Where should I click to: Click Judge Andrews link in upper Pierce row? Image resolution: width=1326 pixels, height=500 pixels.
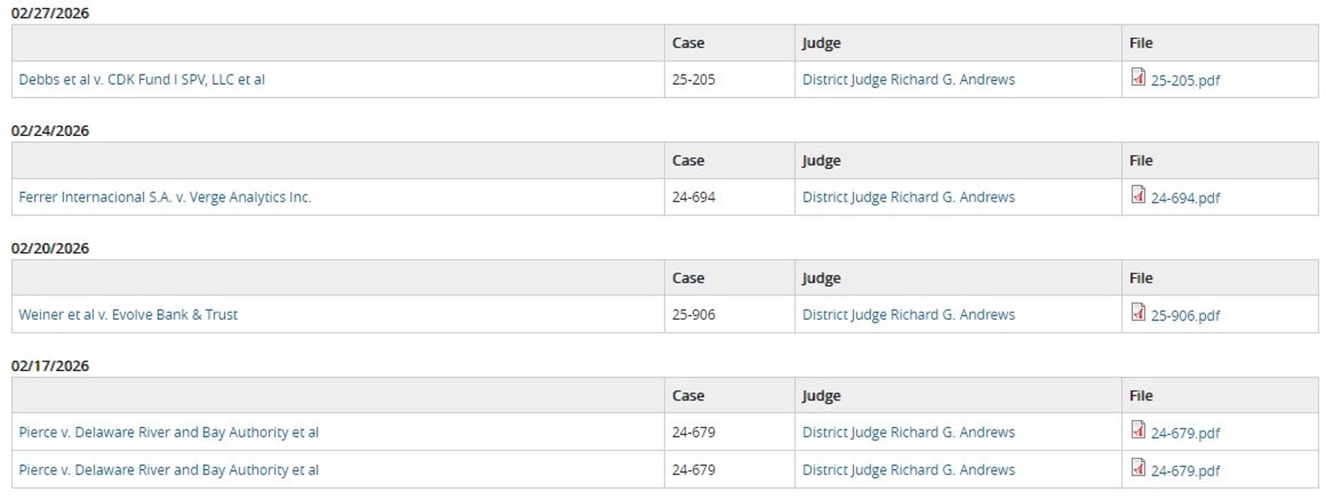coord(908,432)
